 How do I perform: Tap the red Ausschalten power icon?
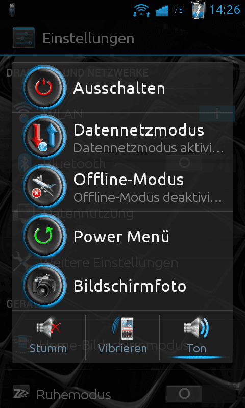point(43,88)
